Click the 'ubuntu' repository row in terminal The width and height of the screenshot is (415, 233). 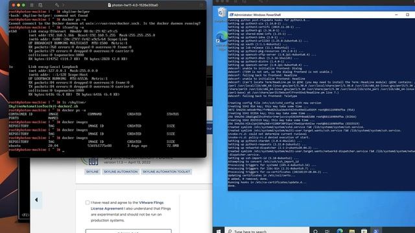pyautogui.click(x=94, y=146)
